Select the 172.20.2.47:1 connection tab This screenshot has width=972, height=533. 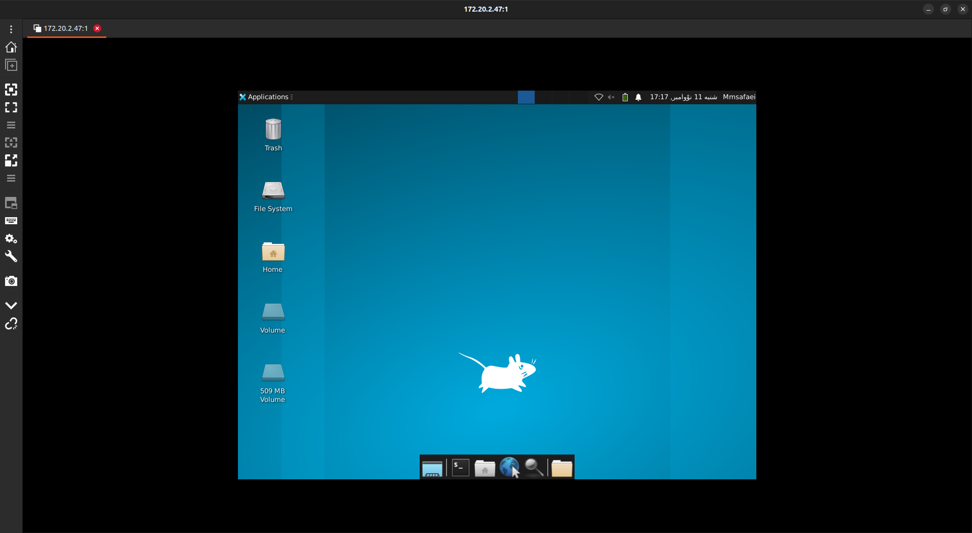pyautogui.click(x=66, y=28)
